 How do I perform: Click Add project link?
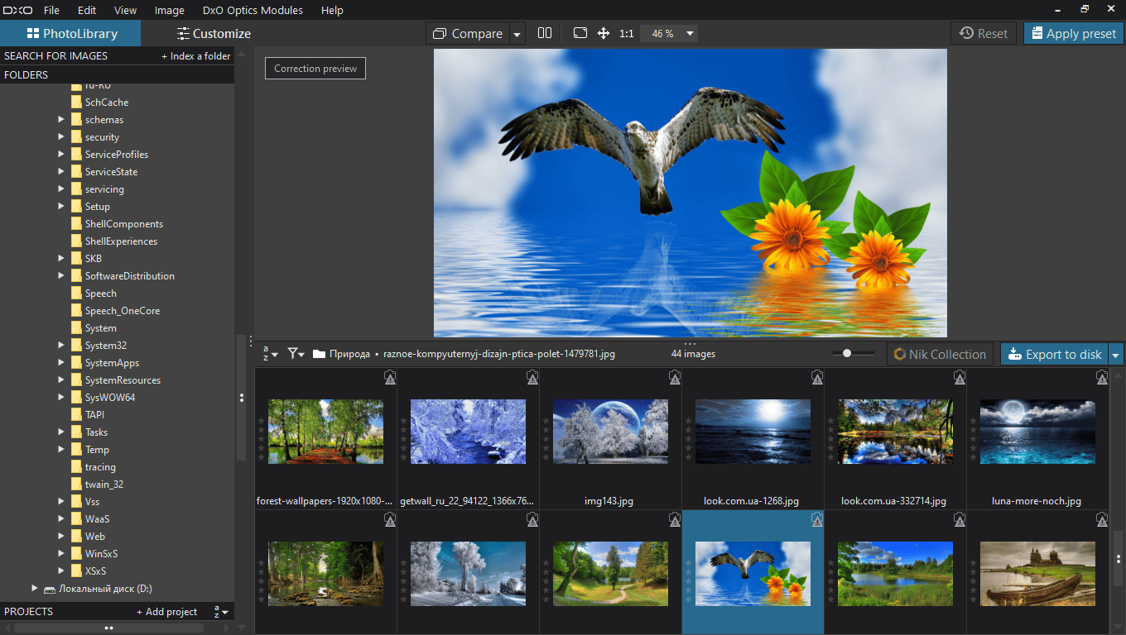(x=167, y=612)
